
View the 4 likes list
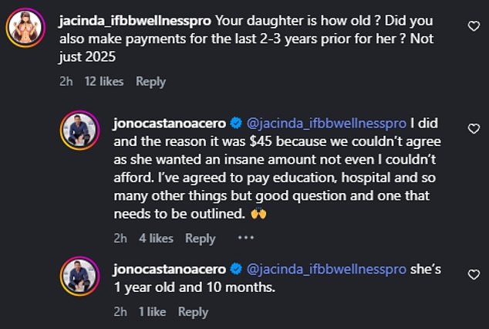[155, 239]
